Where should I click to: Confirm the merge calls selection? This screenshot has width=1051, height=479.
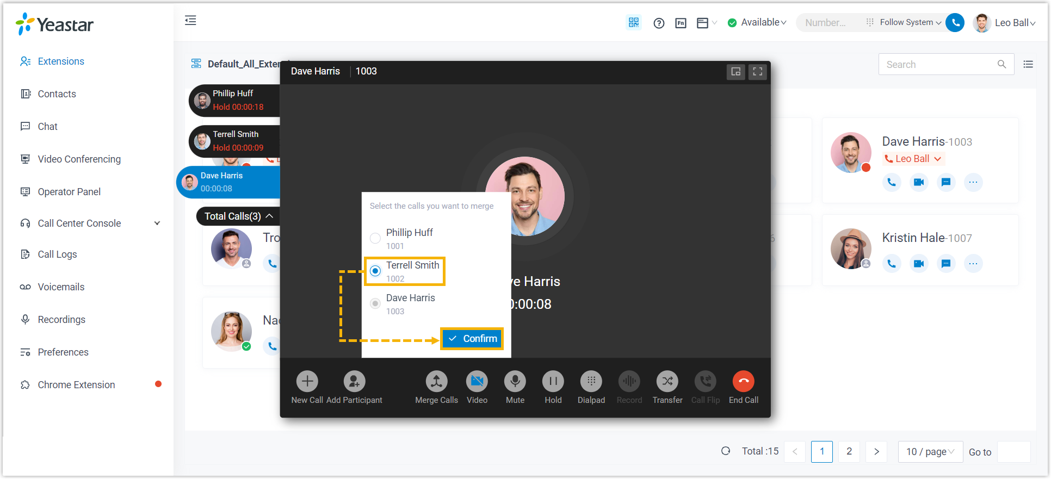[472, 339]
